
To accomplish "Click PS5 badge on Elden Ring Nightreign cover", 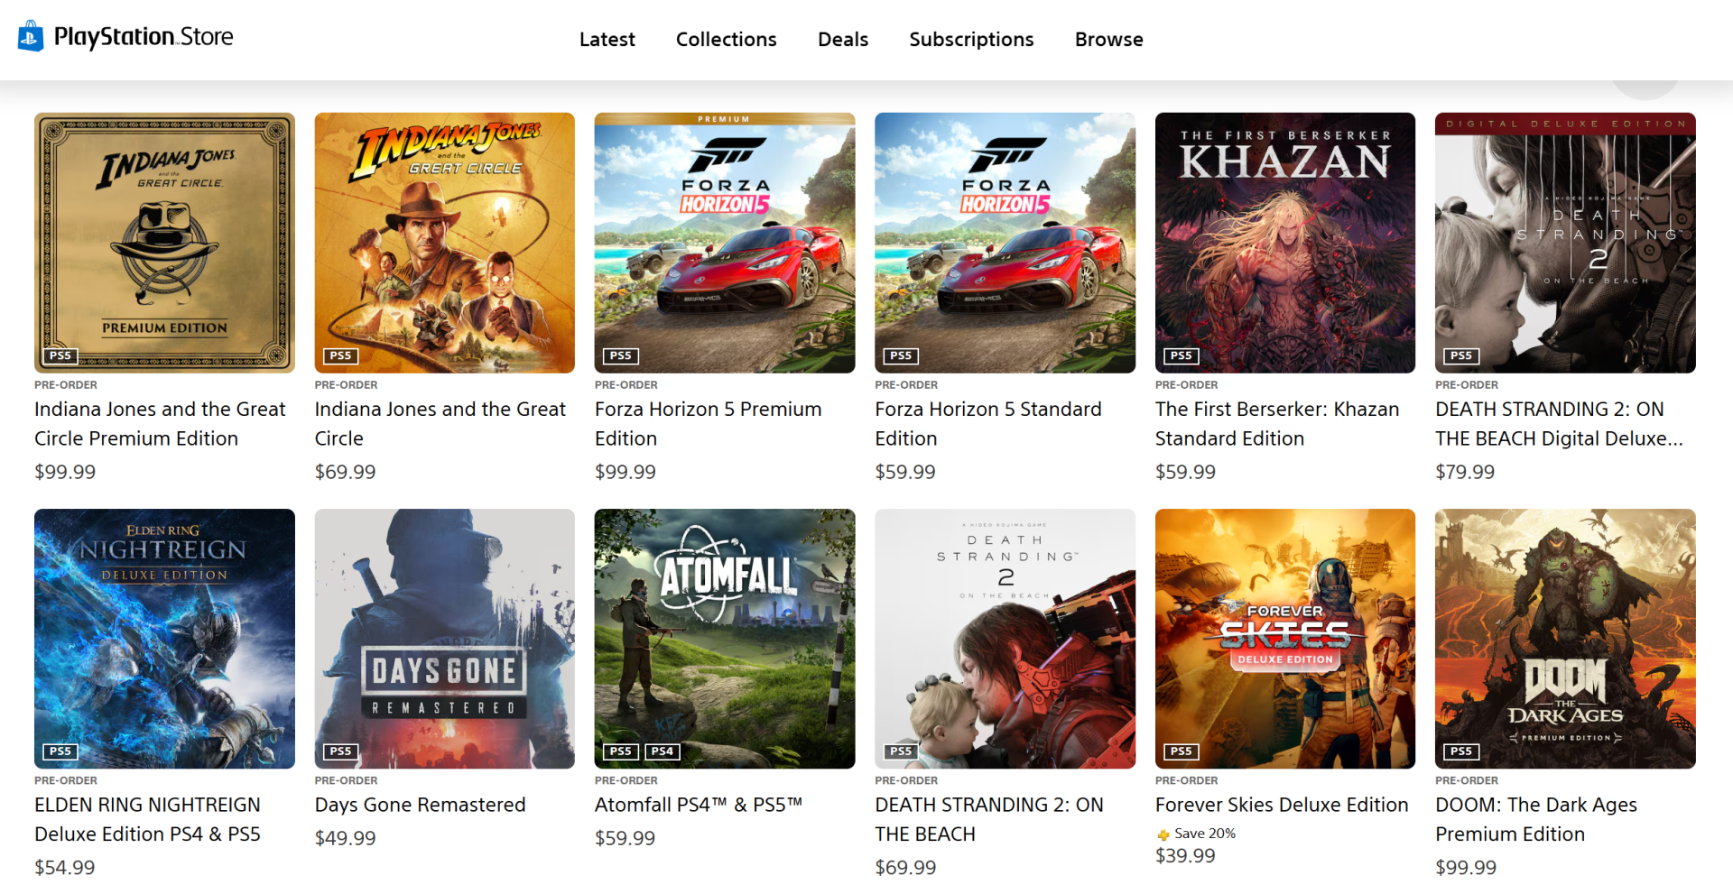I will tap(60, 751).
